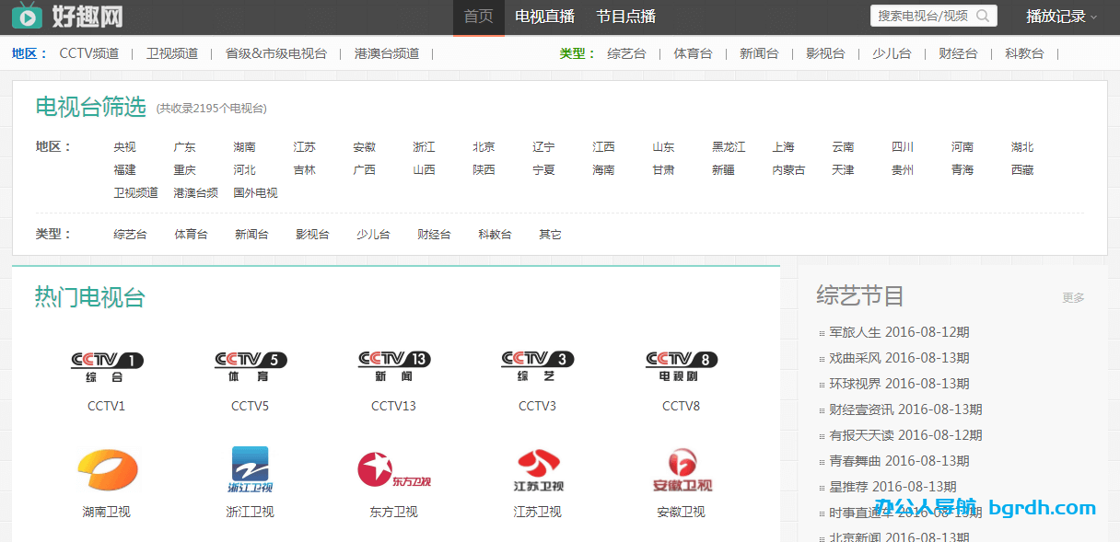Viewport: 1120px width, 542px height.
Task: Switch to the 节目点播 tab
Action: point(625,17)
